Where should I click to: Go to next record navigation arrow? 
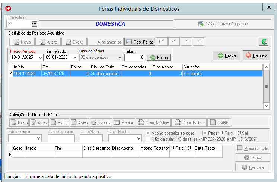[186, 41]
